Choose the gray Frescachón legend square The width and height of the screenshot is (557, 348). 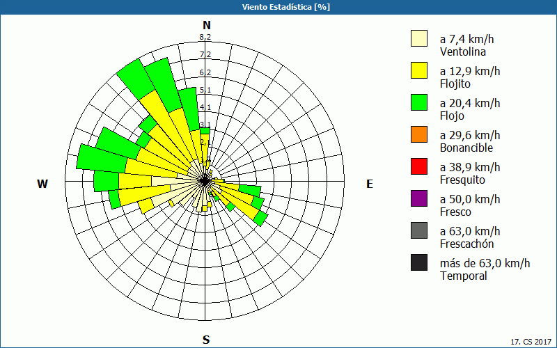point(419,230)
